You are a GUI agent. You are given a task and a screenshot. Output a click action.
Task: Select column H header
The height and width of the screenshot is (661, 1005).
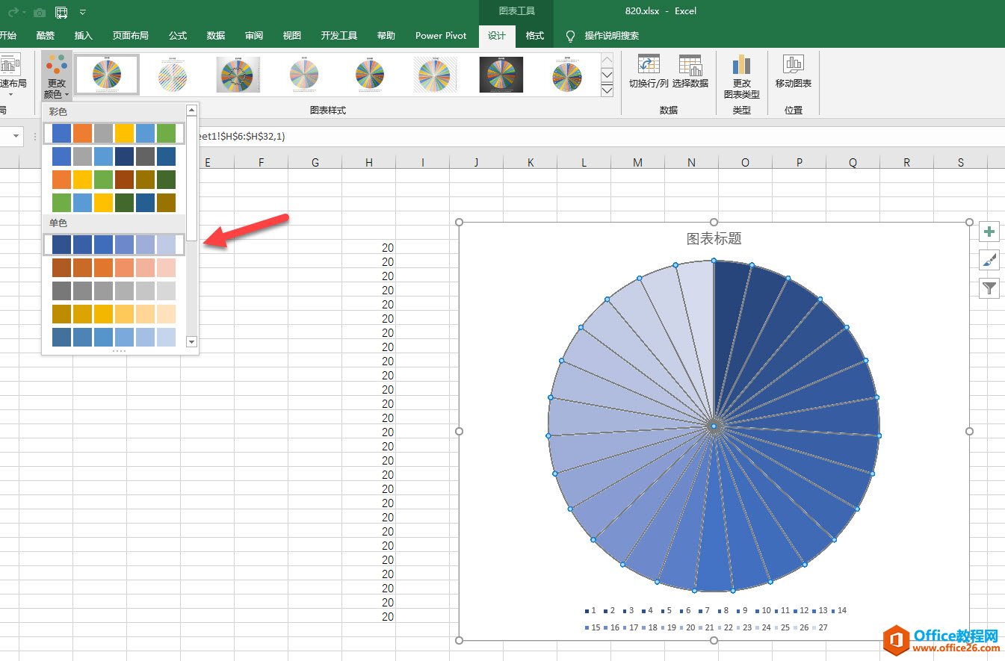click(368, 162)
